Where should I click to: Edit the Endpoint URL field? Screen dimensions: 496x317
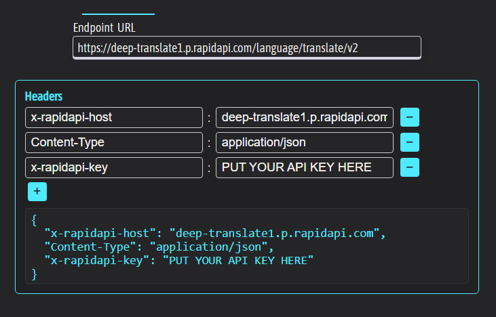point(247,47)
